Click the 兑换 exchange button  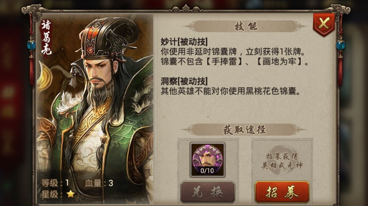tap(207, 192)
